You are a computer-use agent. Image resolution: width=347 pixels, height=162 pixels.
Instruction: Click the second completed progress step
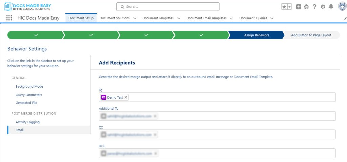click(91, 35)
